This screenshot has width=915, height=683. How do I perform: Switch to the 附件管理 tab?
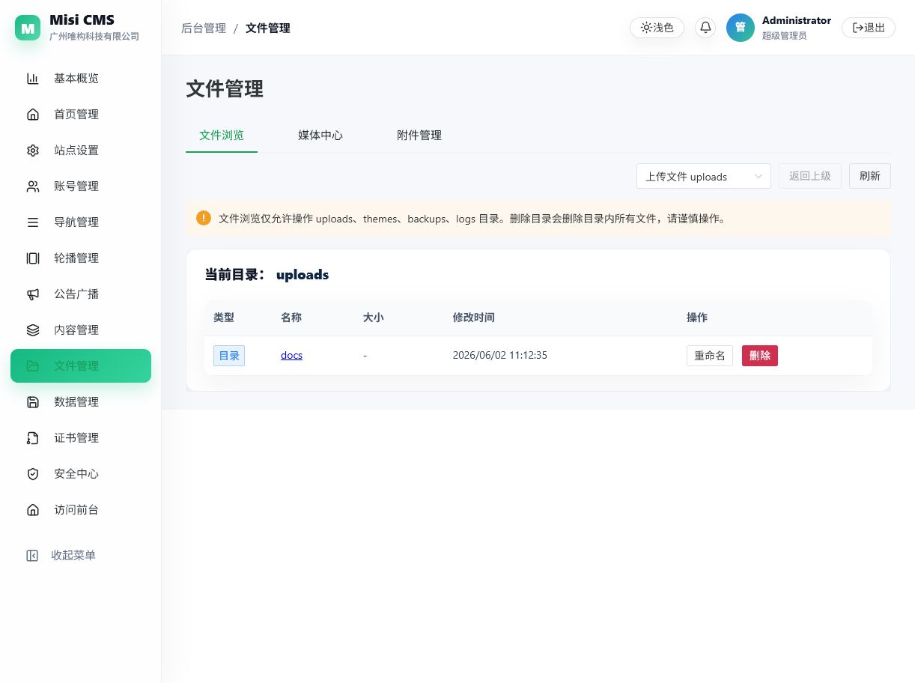pos(419,136)
